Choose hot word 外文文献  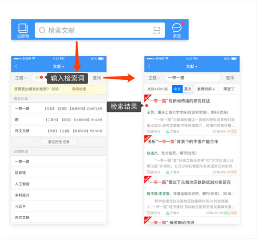click(59, 217)
